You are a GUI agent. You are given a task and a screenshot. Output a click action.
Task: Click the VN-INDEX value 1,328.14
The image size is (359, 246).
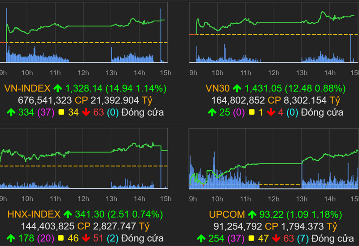click(84, 88)
